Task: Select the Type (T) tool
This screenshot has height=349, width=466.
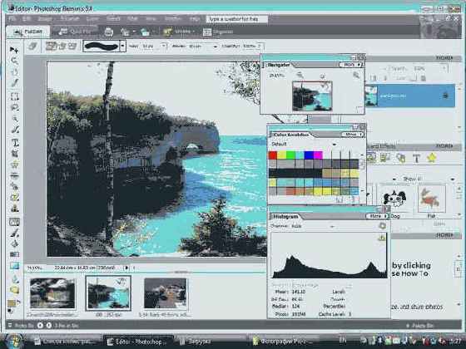Action: coord(15,143)
